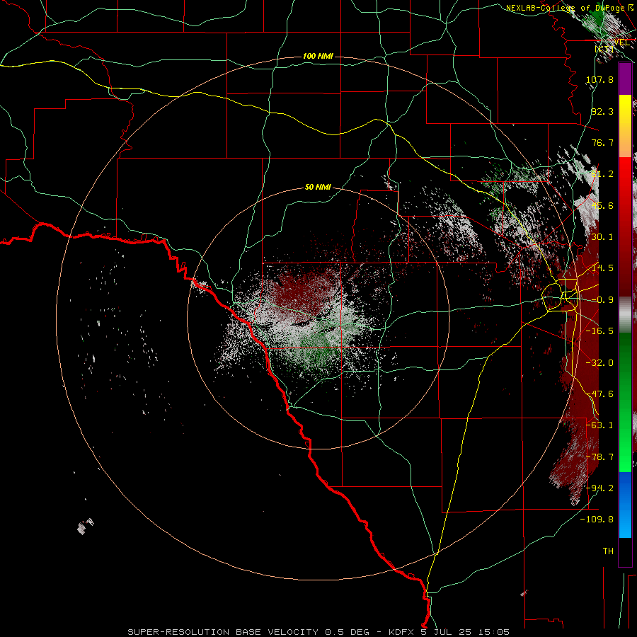Click the isolated white echo patch at lower left

coord(86,527)
